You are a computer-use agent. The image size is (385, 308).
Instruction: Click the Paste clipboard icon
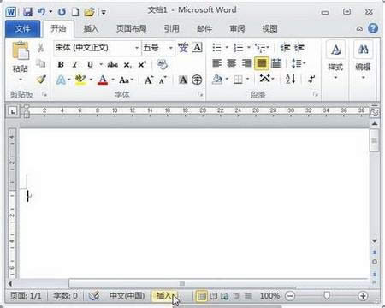21,50
